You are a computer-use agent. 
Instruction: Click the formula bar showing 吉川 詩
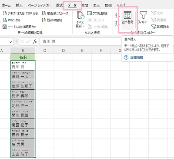[80, 42]
